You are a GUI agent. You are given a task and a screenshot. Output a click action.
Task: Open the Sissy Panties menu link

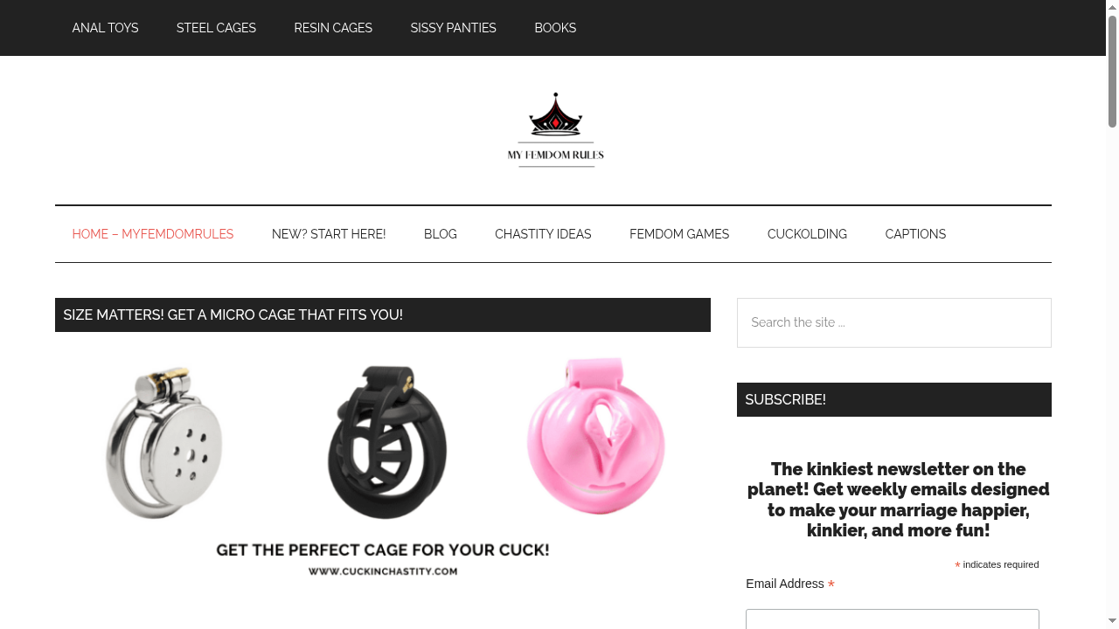click(x=453, y=28)
